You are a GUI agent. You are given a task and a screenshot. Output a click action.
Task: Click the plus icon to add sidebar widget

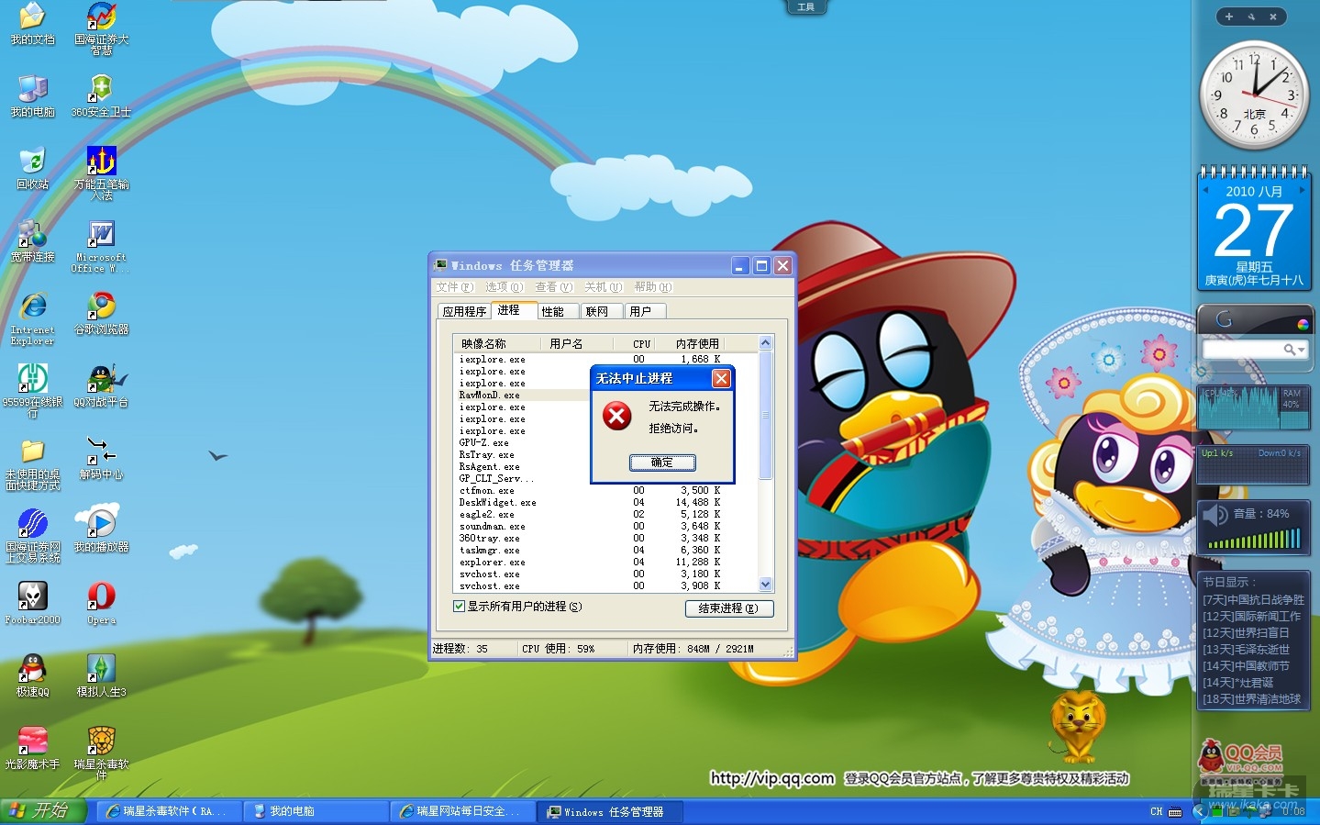[1229, 17]
